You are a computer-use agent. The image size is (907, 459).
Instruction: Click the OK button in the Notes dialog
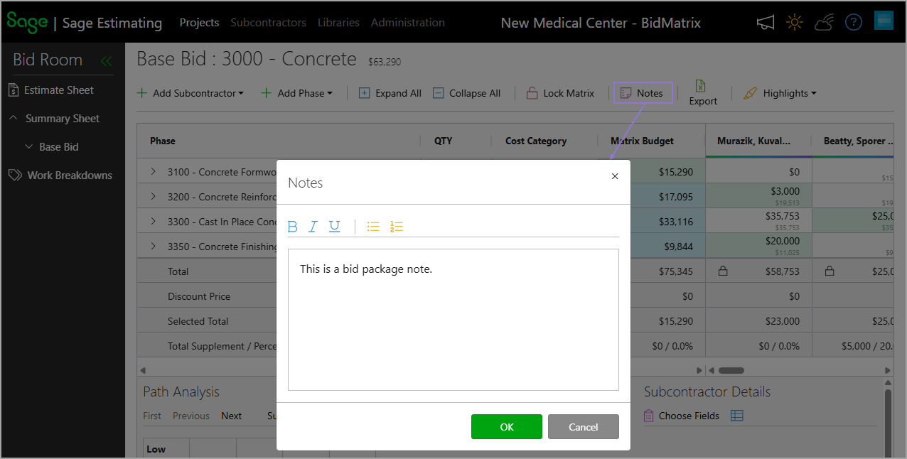(506, 426)
